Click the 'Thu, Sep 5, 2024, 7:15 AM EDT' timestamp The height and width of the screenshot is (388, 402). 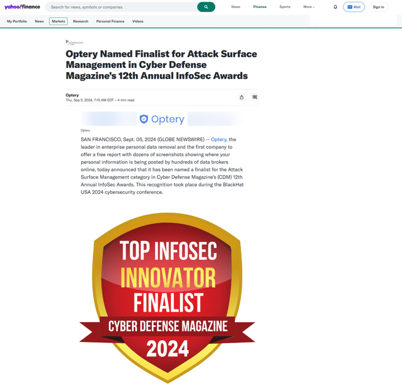click(x=89, y=100)
